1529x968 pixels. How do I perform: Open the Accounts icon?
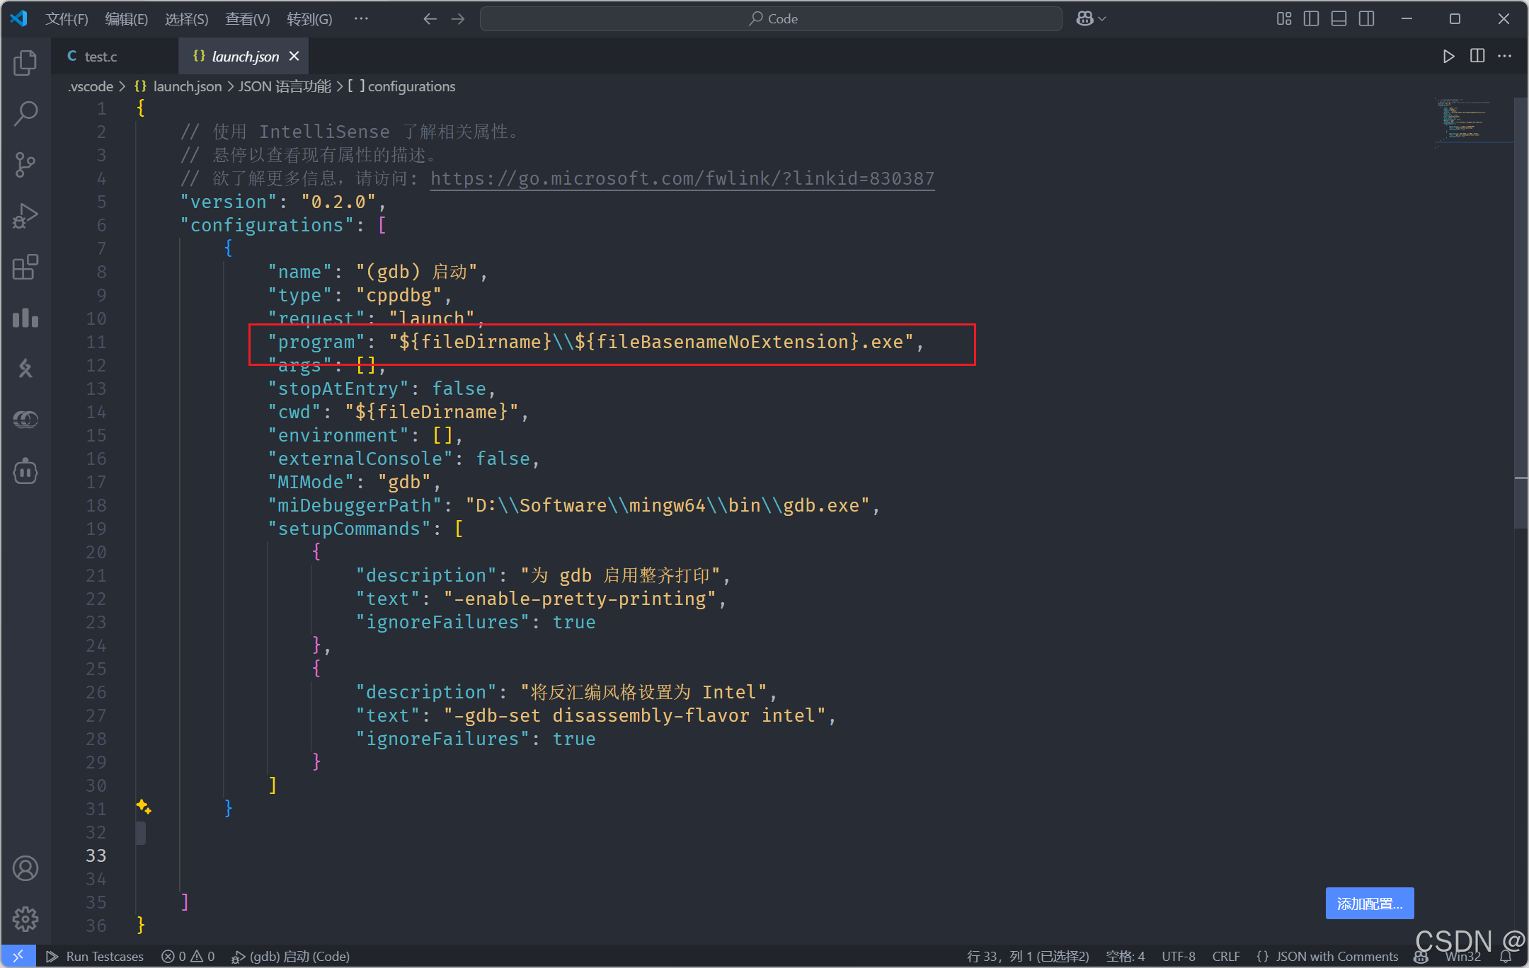(x=25, y=868)
